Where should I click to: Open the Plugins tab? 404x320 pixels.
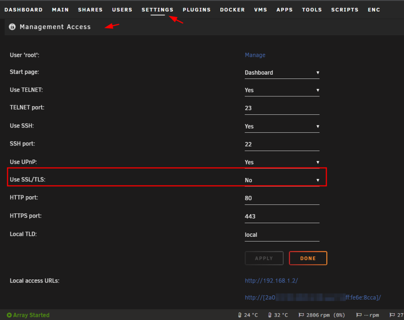point(196,10)
